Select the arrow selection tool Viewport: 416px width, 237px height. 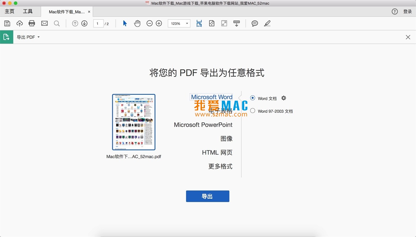pyautogui.click(x=125, y=23)
